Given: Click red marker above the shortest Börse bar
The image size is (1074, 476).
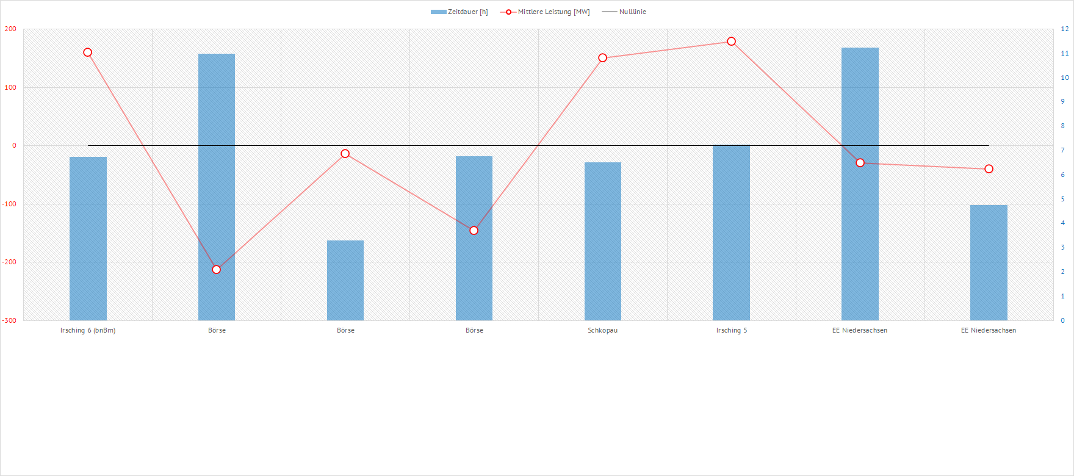Looking at the screenshot, I should (345, 154).
